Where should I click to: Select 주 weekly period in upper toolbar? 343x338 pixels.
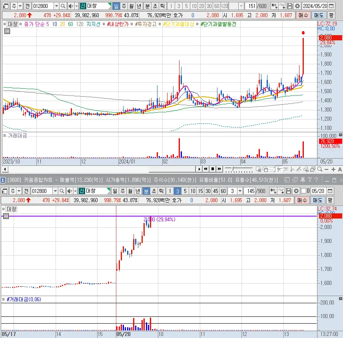(124, 6)
